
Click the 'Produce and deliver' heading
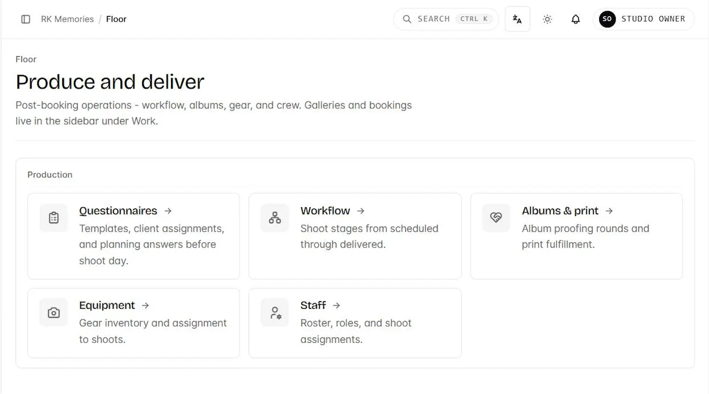[x=110, y=82]
